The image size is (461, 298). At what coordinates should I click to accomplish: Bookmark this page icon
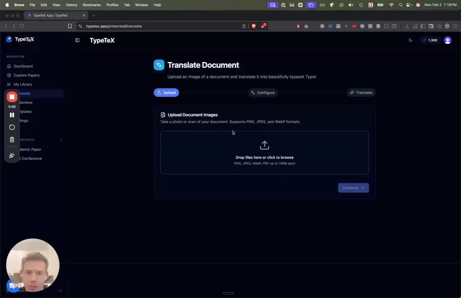coord(70,26)
